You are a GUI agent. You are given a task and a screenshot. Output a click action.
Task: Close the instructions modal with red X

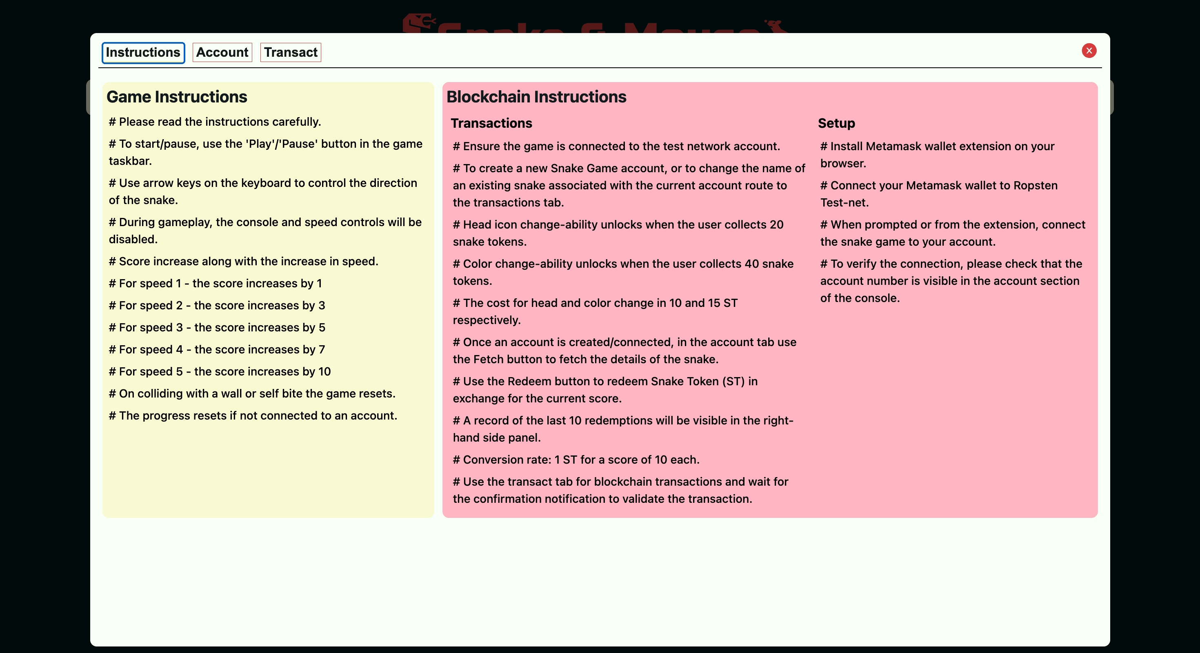1089,50
